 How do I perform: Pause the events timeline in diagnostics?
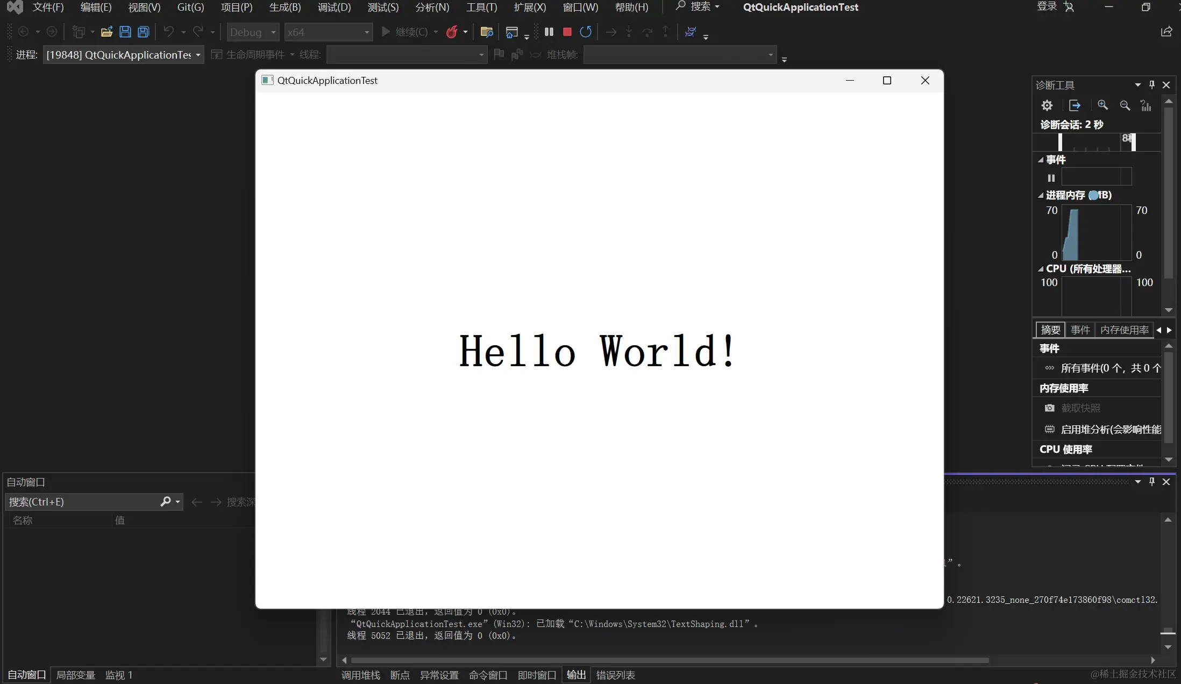click(1051, 178)
